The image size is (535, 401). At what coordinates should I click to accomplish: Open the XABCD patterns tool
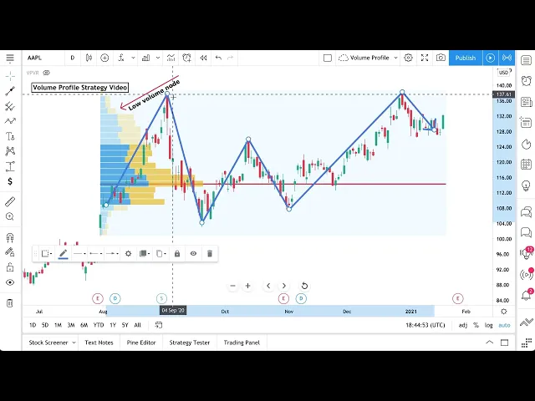click(x=10, y=151)
